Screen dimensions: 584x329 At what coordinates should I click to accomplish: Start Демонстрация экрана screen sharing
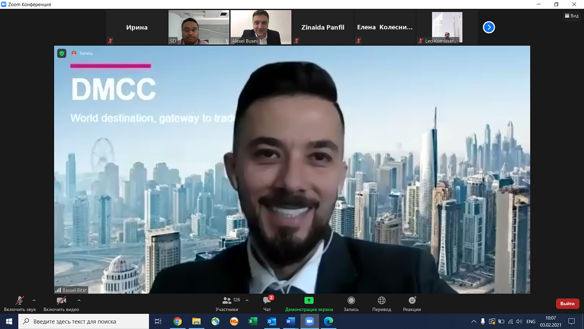pos(309,304)
